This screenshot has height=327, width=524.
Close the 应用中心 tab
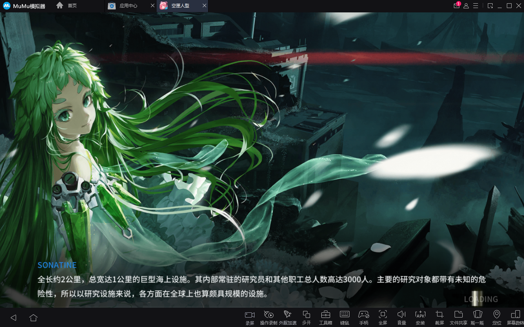(x=153, y=6)
